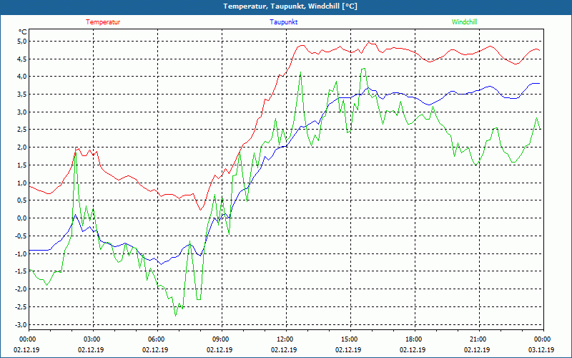
Task: Click the 2,0 y-axis value
Action: click(22, 147)
